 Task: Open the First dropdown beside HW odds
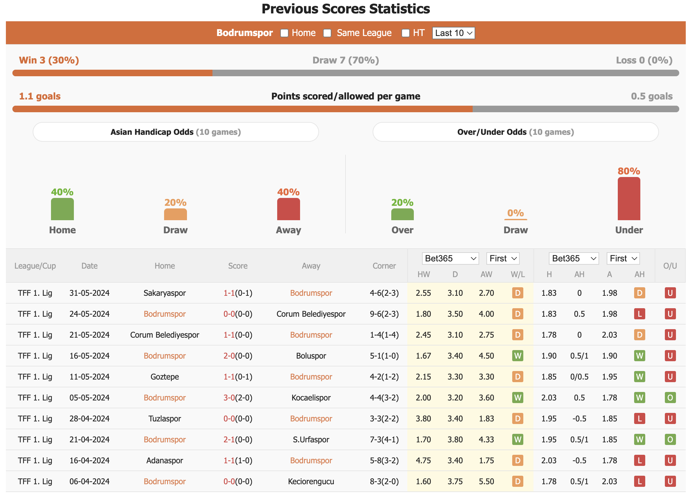tap(503, 258)
